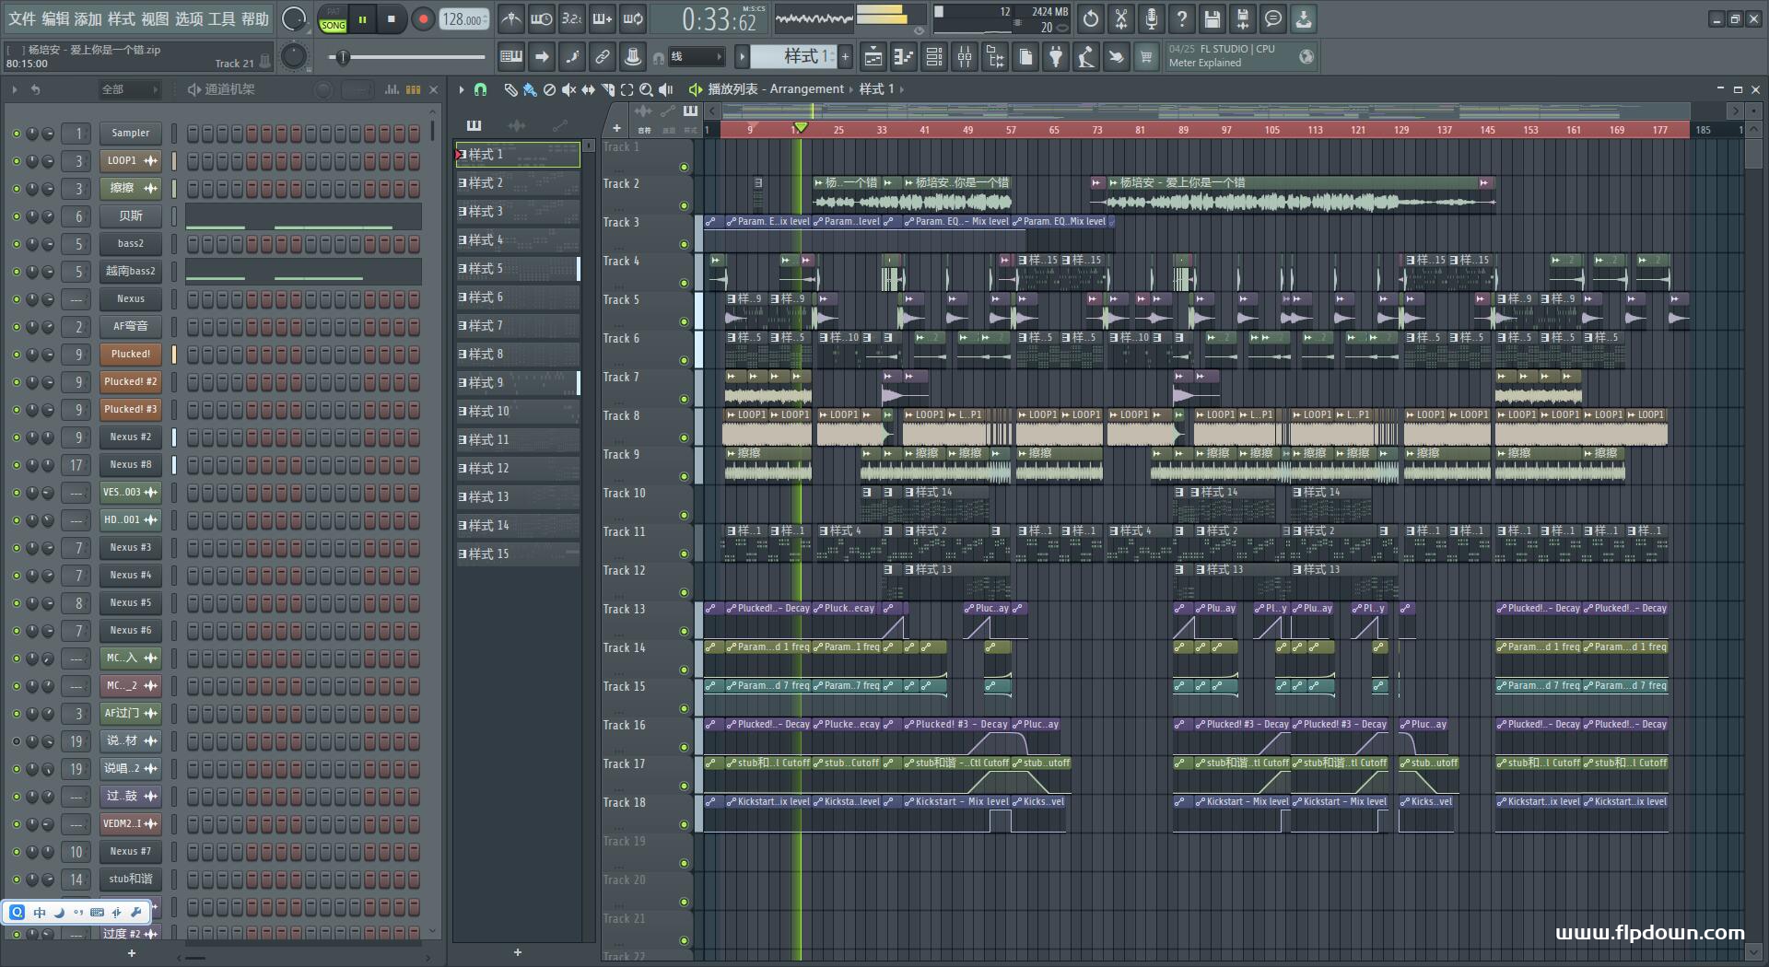This screenshot has width=1769, height=967.
Task: Open the 文件 menu
Action: click(22, 18)
